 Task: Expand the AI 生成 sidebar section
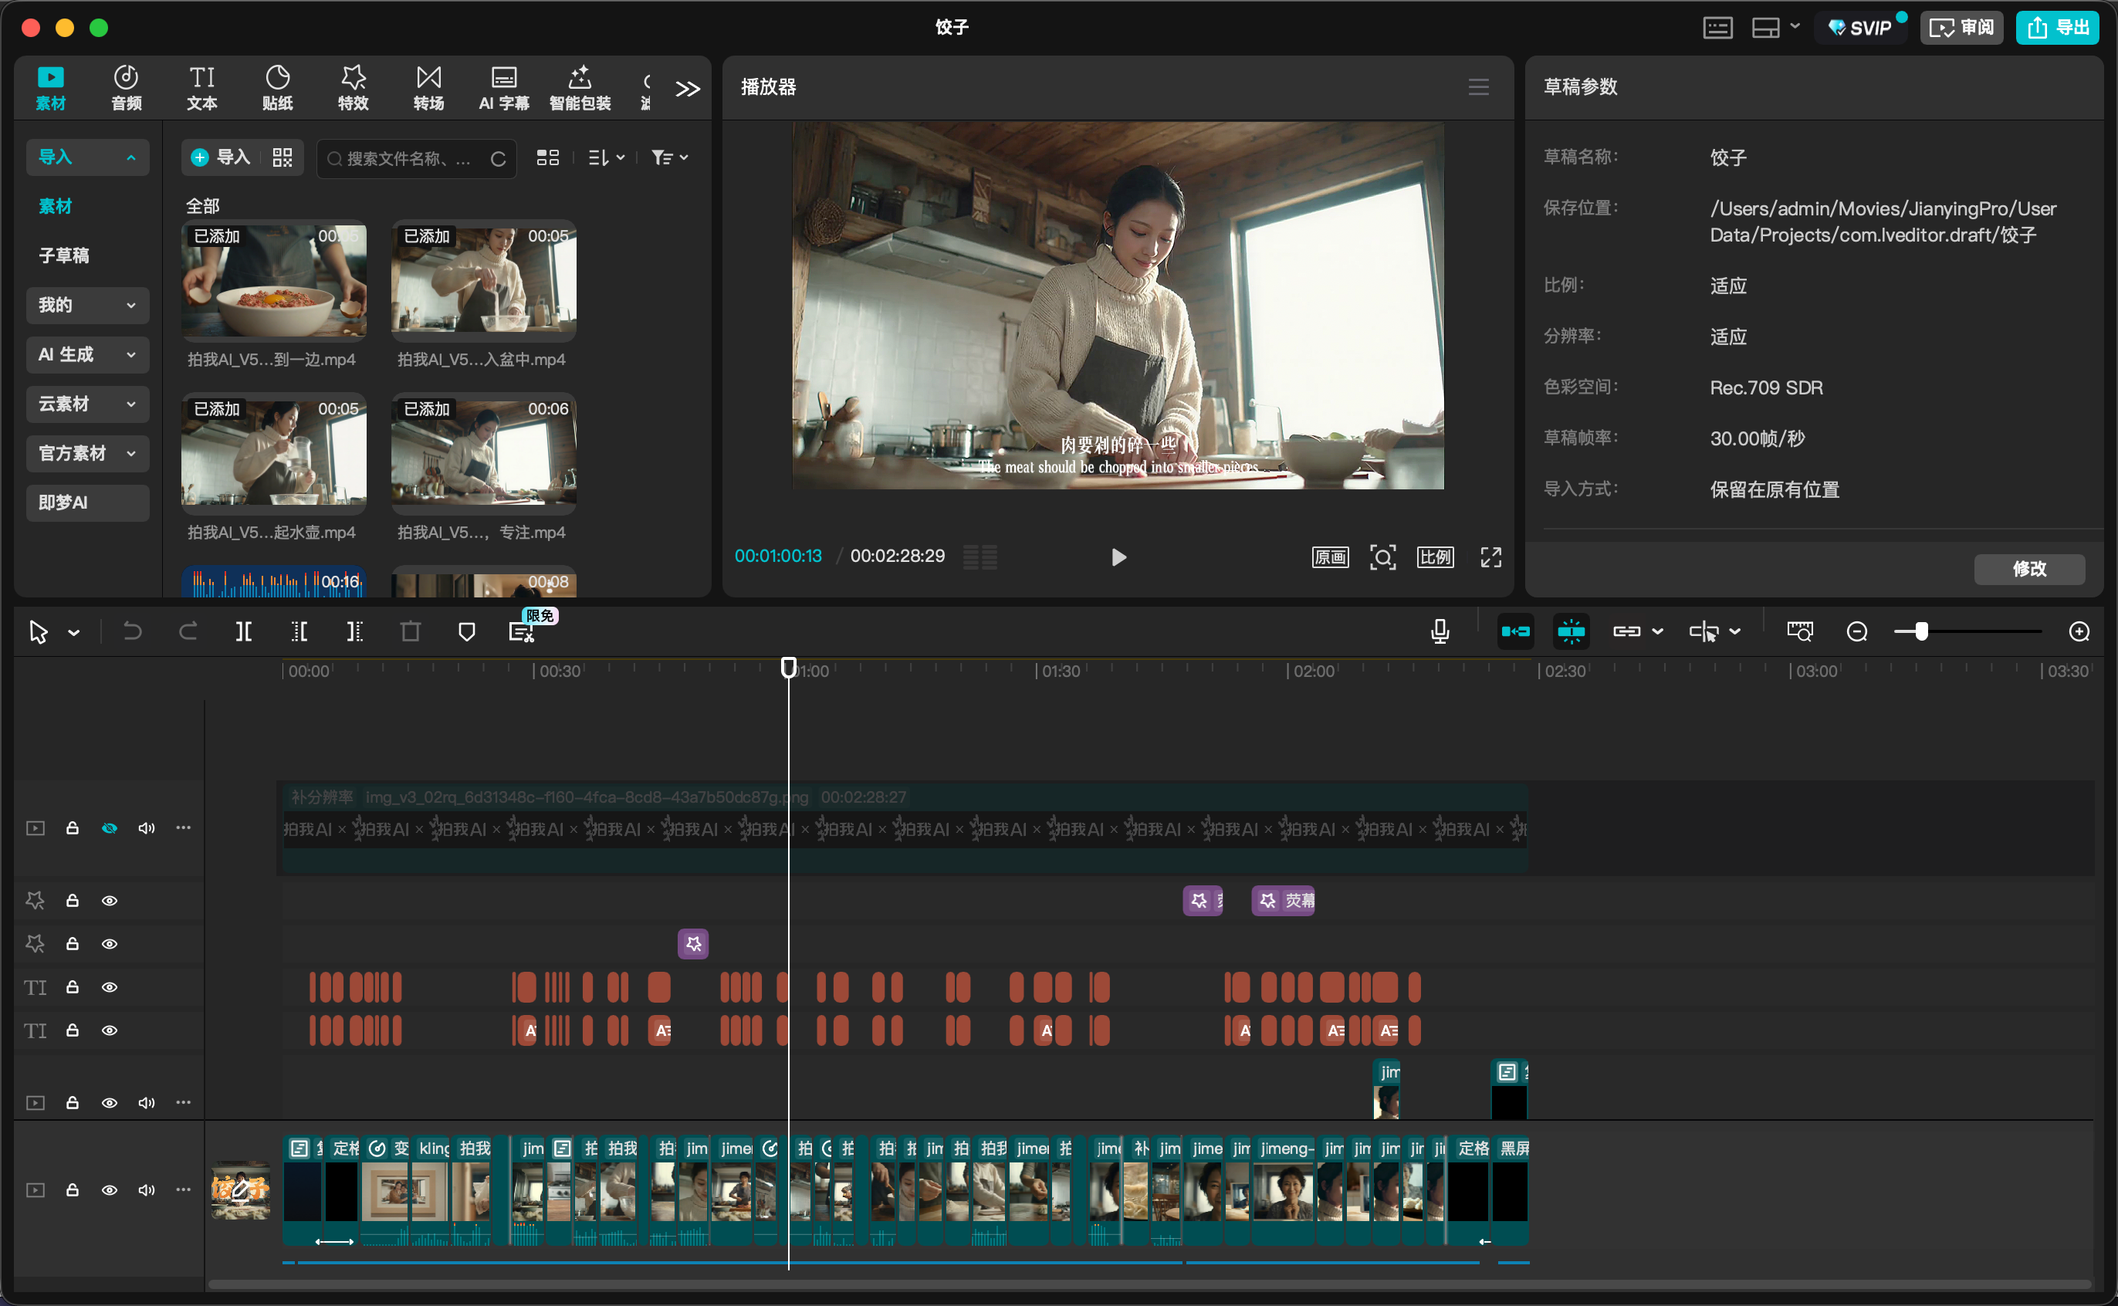[87, 354]
